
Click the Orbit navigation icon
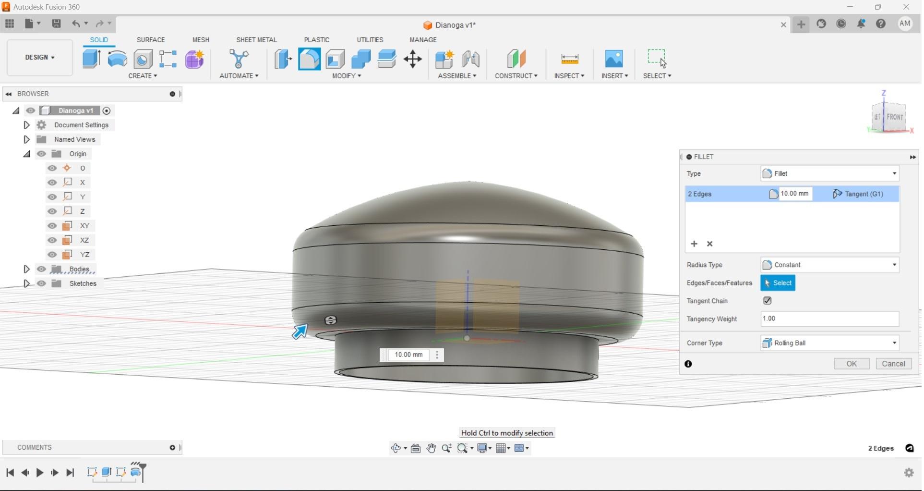396,448
